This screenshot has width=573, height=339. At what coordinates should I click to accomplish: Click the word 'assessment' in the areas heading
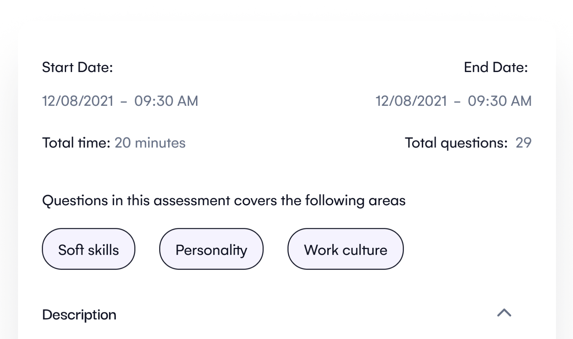[x=192, y=201]
